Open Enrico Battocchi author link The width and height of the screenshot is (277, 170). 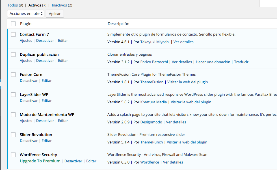click(x=154, y=62)
